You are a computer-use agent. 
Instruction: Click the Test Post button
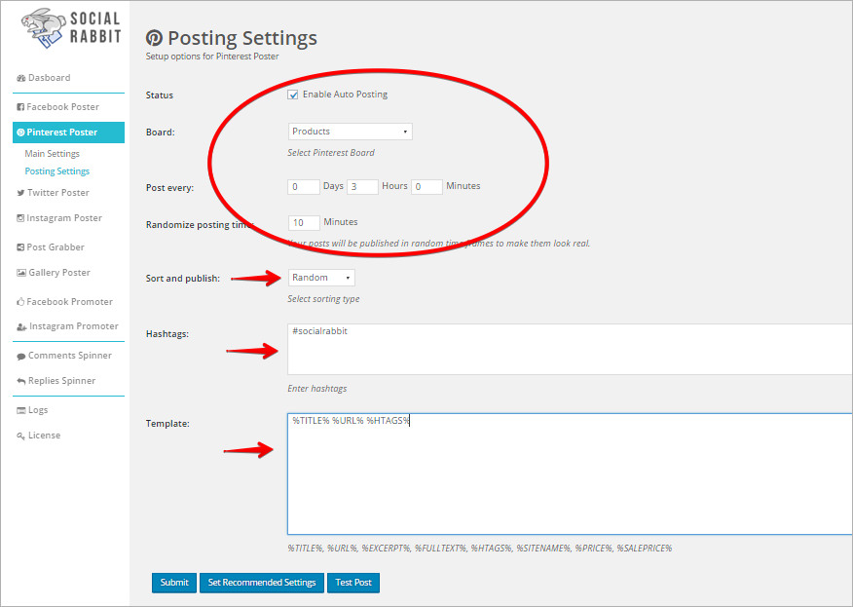353,583
